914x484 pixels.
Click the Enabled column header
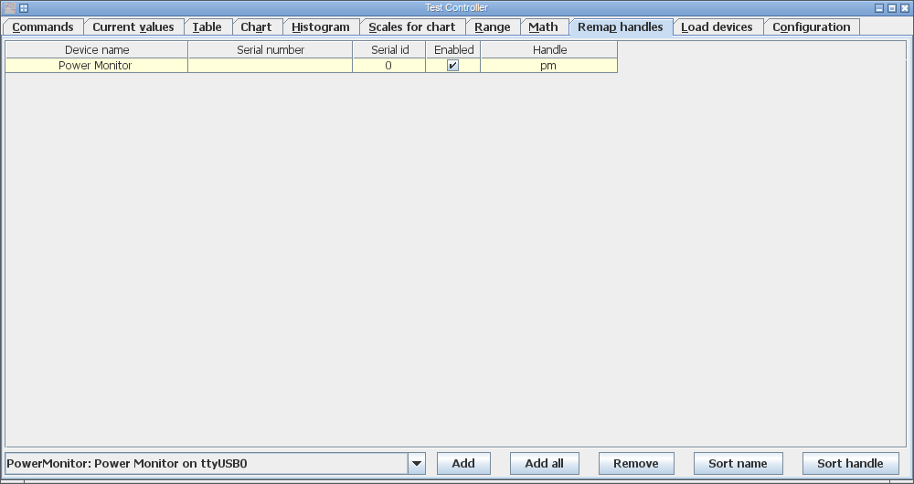pyautogui.click(x=453, y=49)
